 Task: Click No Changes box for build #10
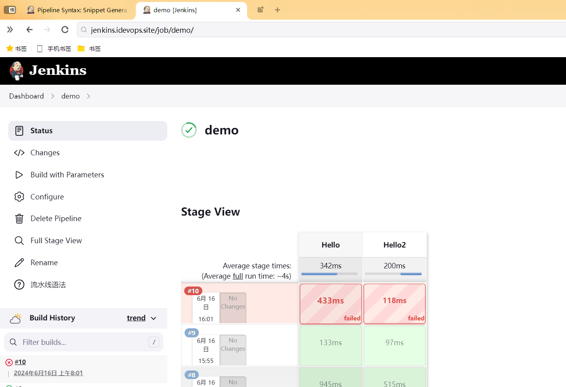pyautogui.click(x=233, y=308)
